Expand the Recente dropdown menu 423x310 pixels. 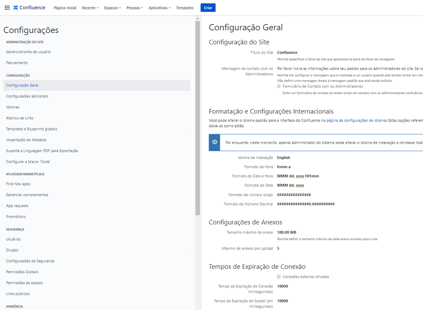click(90, 8)
